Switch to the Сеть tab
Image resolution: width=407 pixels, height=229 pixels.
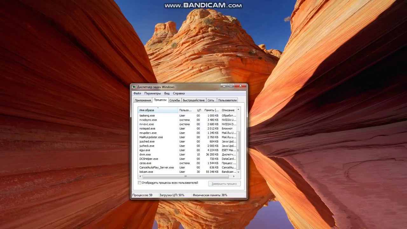[x=211, y=100]
